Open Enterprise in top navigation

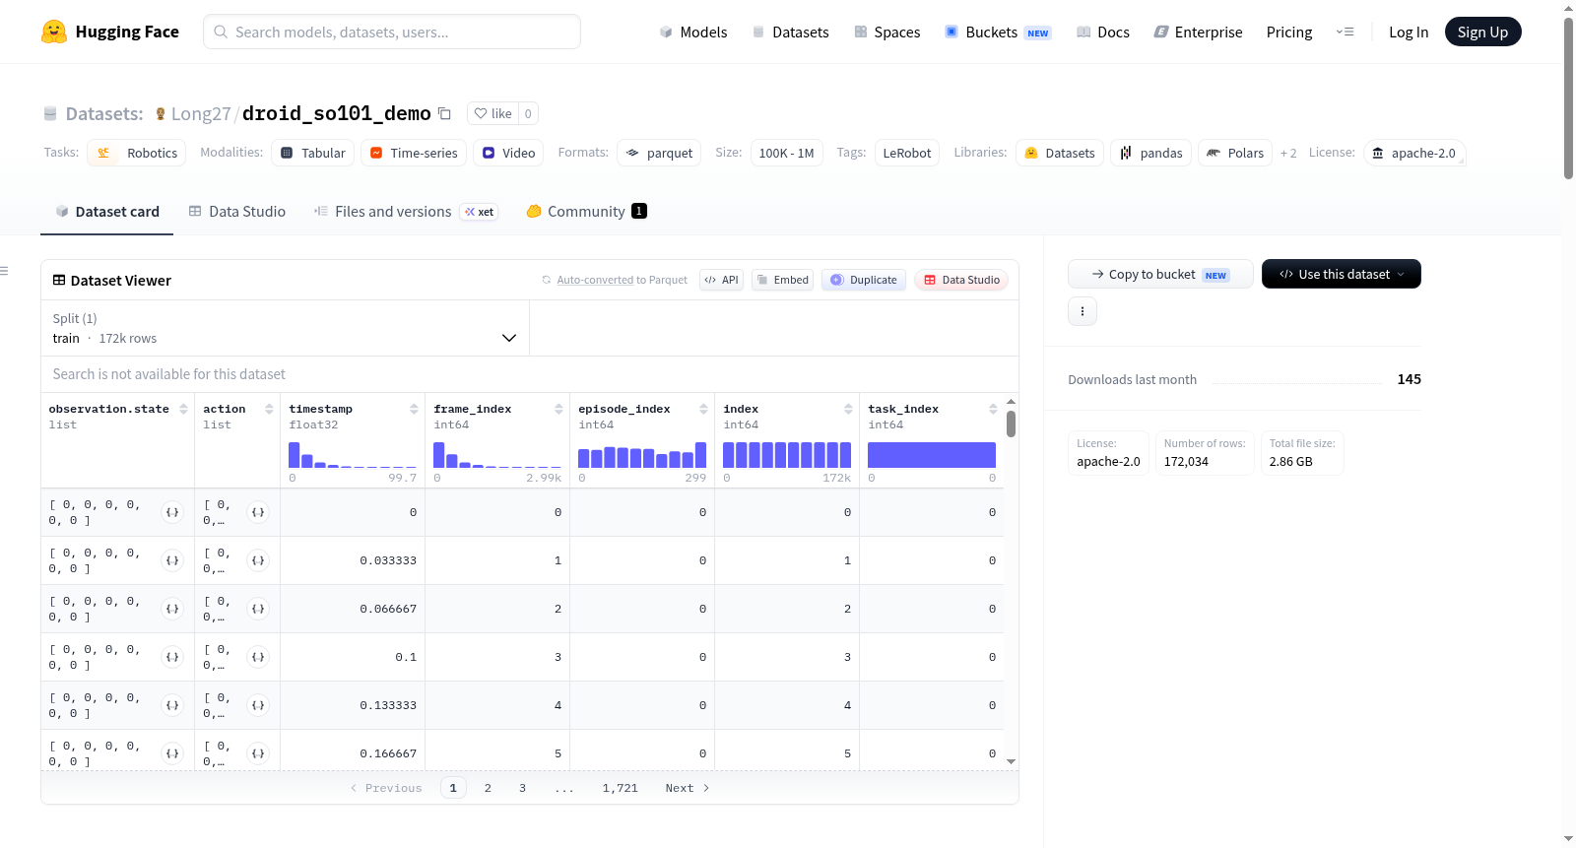tap(1198, 33)
